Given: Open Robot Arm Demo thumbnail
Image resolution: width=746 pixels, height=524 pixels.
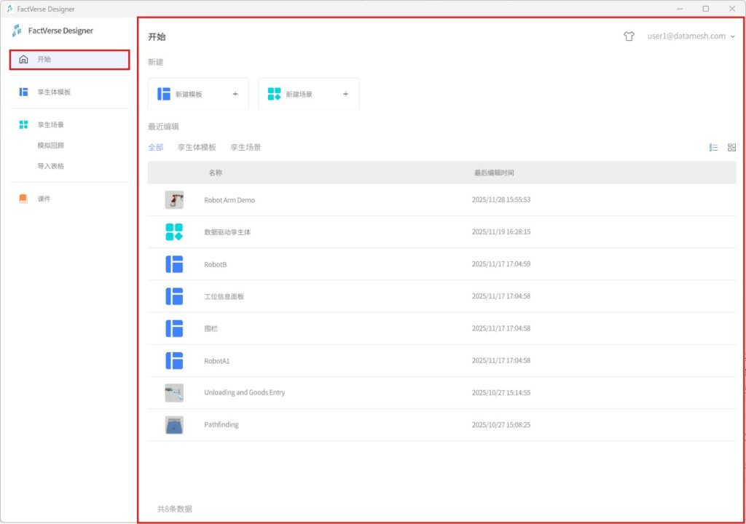Looking at the screenshot, I should click(x=174, y=200).
